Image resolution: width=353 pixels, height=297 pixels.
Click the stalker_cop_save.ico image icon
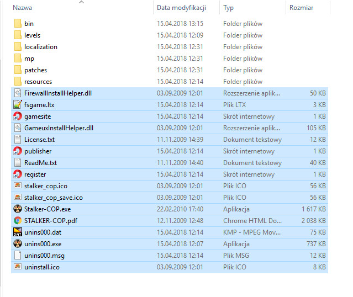[18, 197]
